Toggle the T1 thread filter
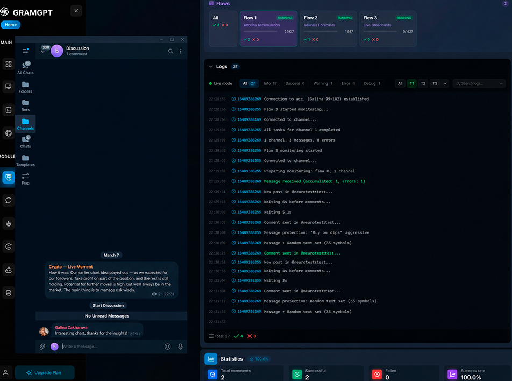The image size is (512, 381). 412,83
